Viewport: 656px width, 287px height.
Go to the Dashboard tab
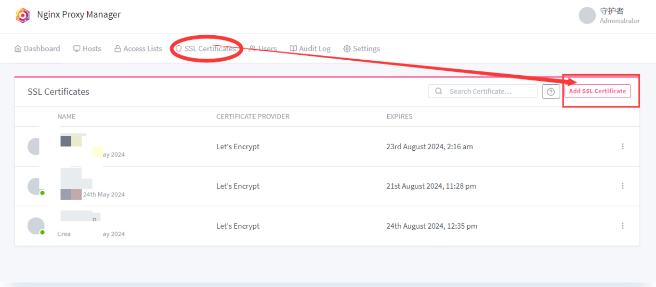click(x=38, y=49)
